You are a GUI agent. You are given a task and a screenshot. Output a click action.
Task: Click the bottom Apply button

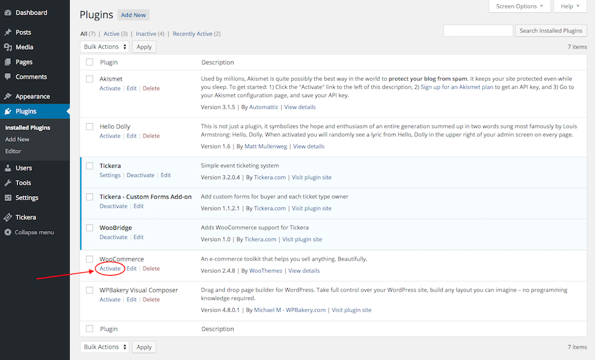[144, 347]
